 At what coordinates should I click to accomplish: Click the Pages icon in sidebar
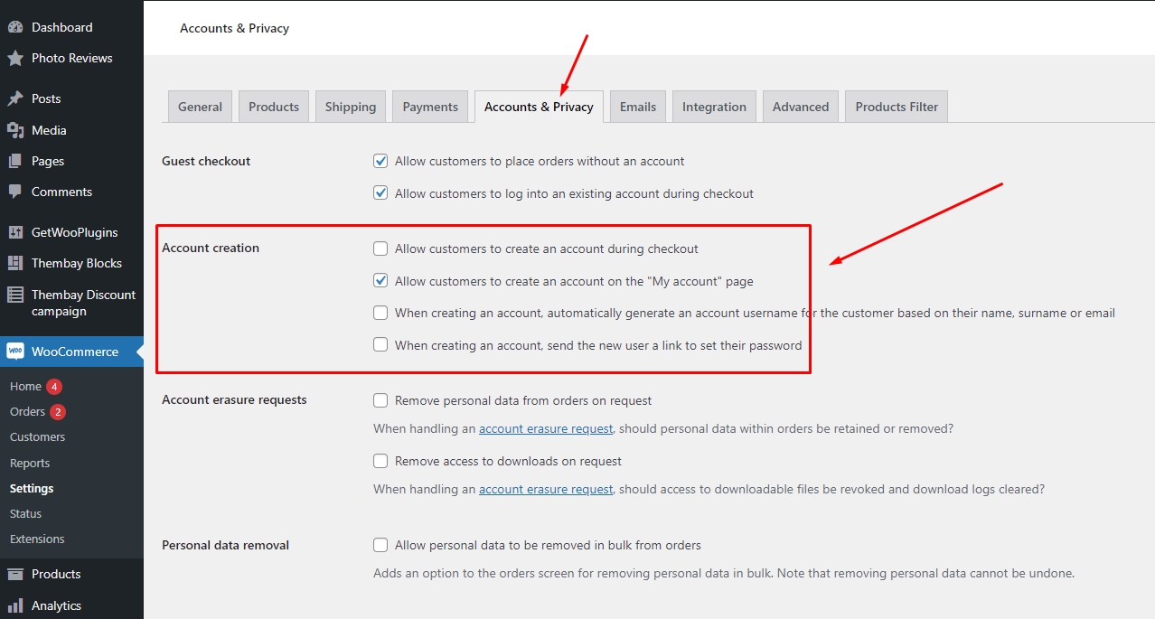(x=15, y=161)
